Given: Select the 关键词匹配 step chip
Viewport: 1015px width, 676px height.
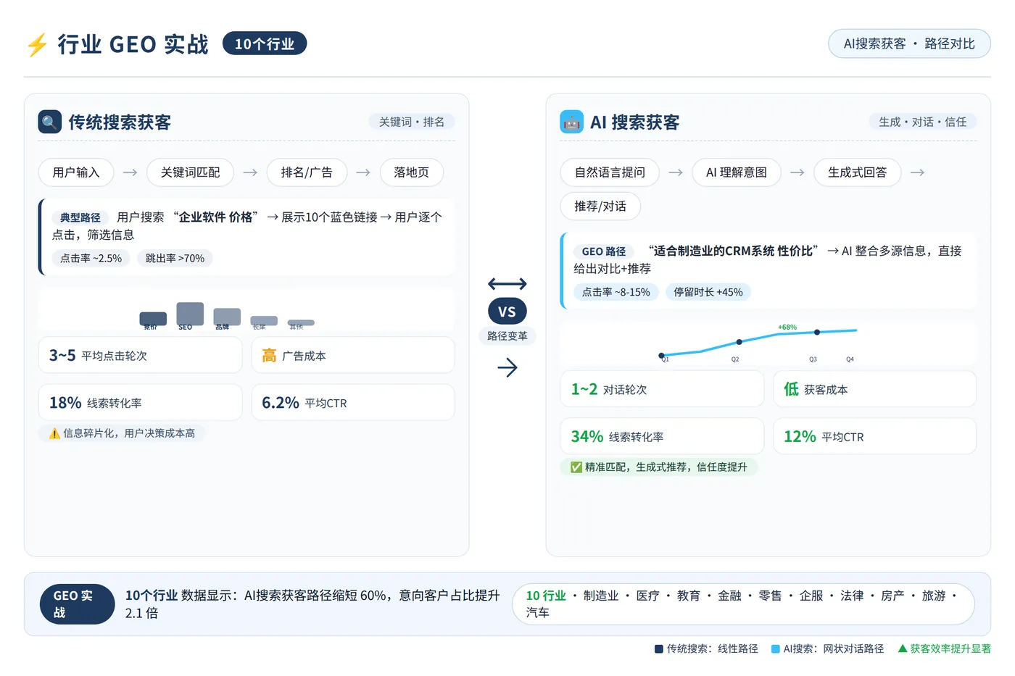Looking at the screenshot, I should 190,172.
